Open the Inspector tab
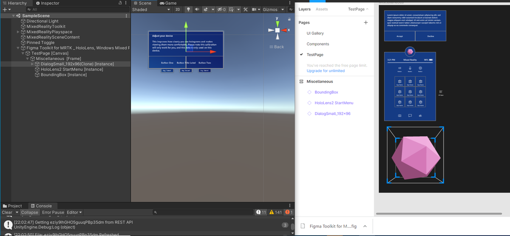510x236 pixels. pos(47,3)
